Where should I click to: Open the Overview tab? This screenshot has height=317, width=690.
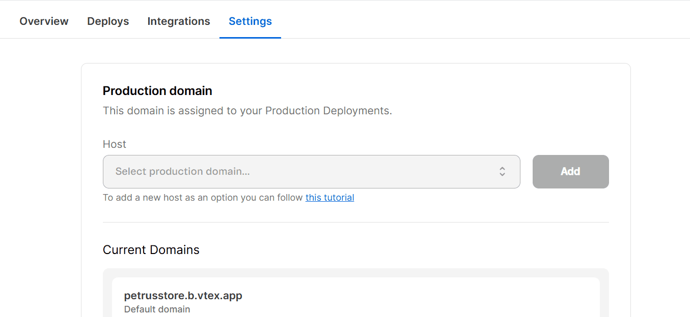tap(44, 21)
